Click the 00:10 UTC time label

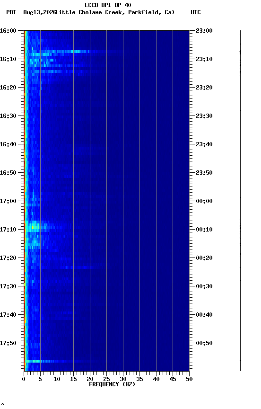pyautogui.click(x=204, y=230)
